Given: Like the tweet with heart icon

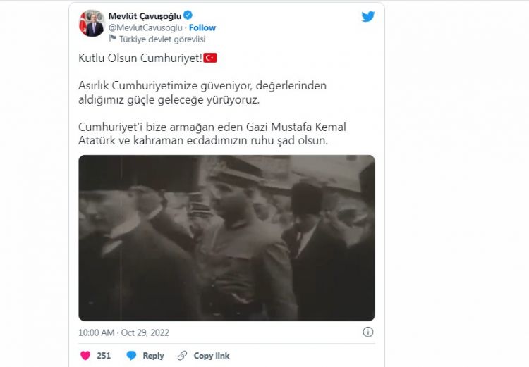Looking at the screenshot, I should point(85,356).
